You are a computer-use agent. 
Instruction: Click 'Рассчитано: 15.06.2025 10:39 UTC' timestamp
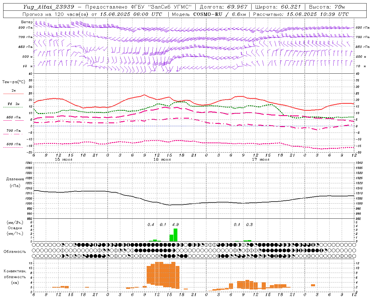pyautogui.click(x=301, y=14)
